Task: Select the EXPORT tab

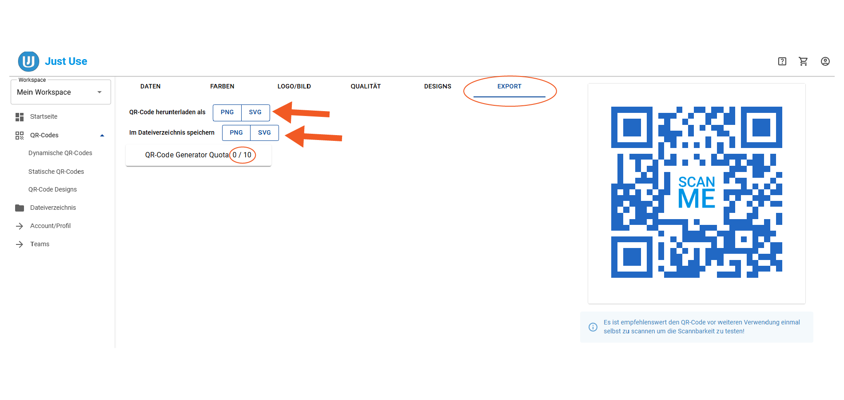Action: coord(510,87)
